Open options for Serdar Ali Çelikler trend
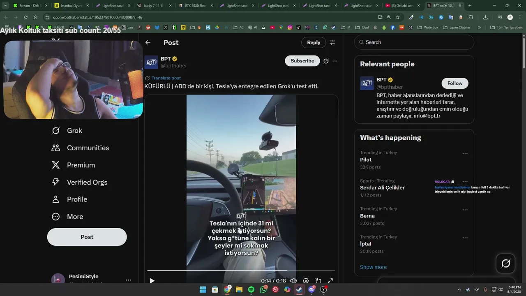Viewport: 526px width, 296px height. (465, 182)
